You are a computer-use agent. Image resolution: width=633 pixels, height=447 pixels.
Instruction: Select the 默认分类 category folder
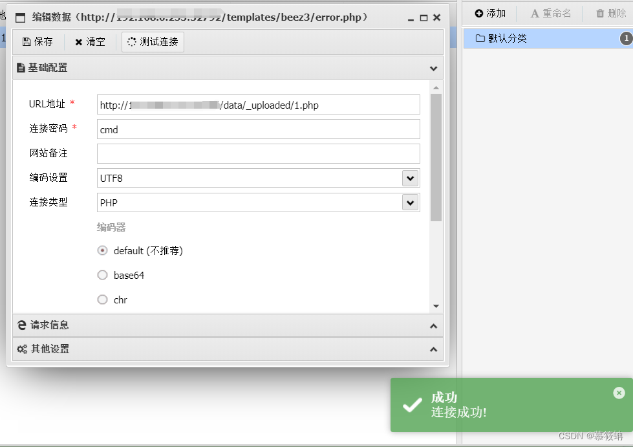[x=548, y=38]
